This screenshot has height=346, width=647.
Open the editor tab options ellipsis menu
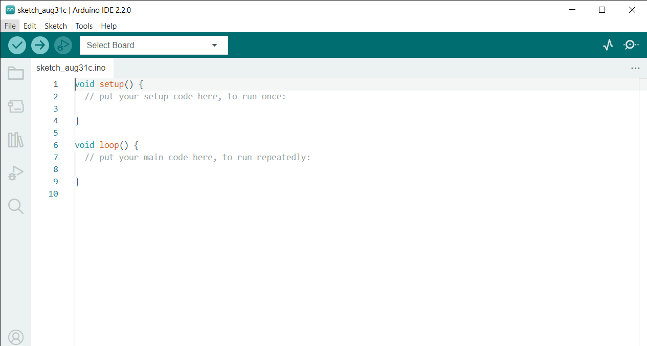[x=635, y=68]
